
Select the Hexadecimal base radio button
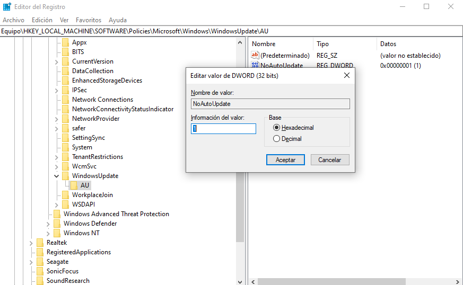point(276,128)
